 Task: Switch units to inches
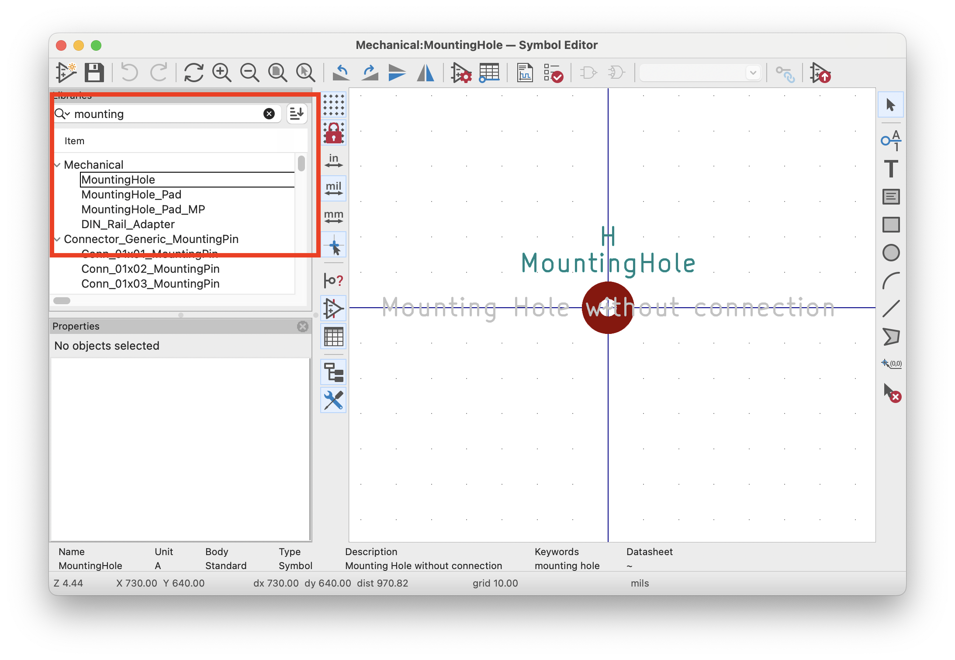333,161
